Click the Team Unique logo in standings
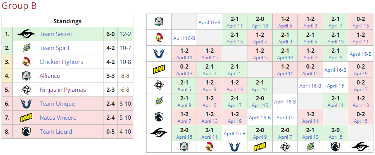 (x=26, y=104)
